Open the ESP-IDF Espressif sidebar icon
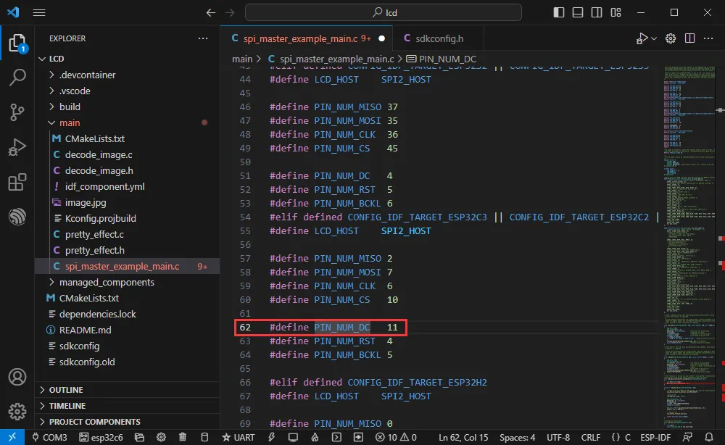This screenshot has height=445, width=725. (x=17, y=217)
